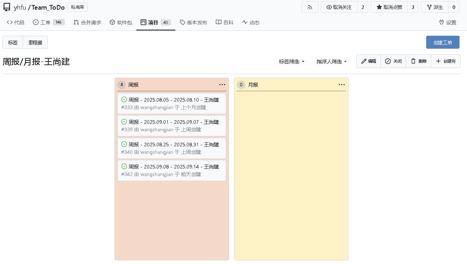Viewport: 467px width, 264px height.
Task: Click the pencil 编辑 button
Action: pos(369,61)
